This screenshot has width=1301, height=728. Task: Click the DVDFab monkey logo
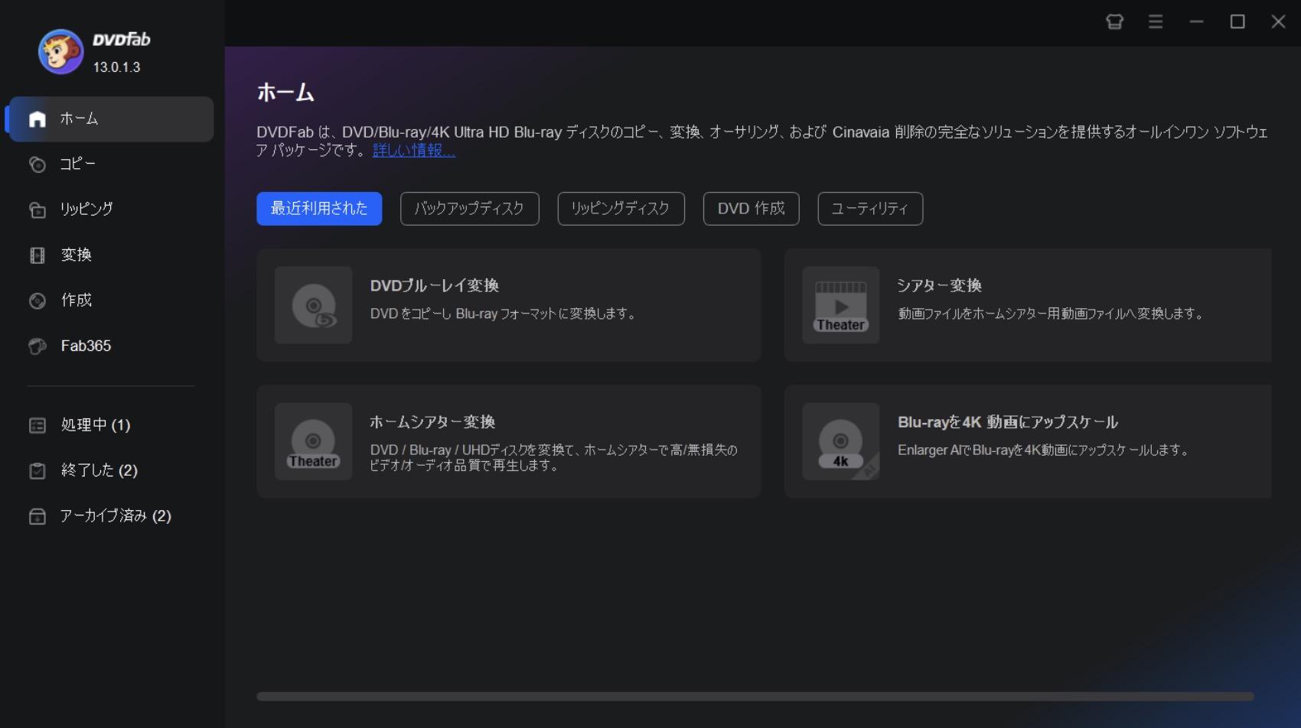(x=60, y=52)
